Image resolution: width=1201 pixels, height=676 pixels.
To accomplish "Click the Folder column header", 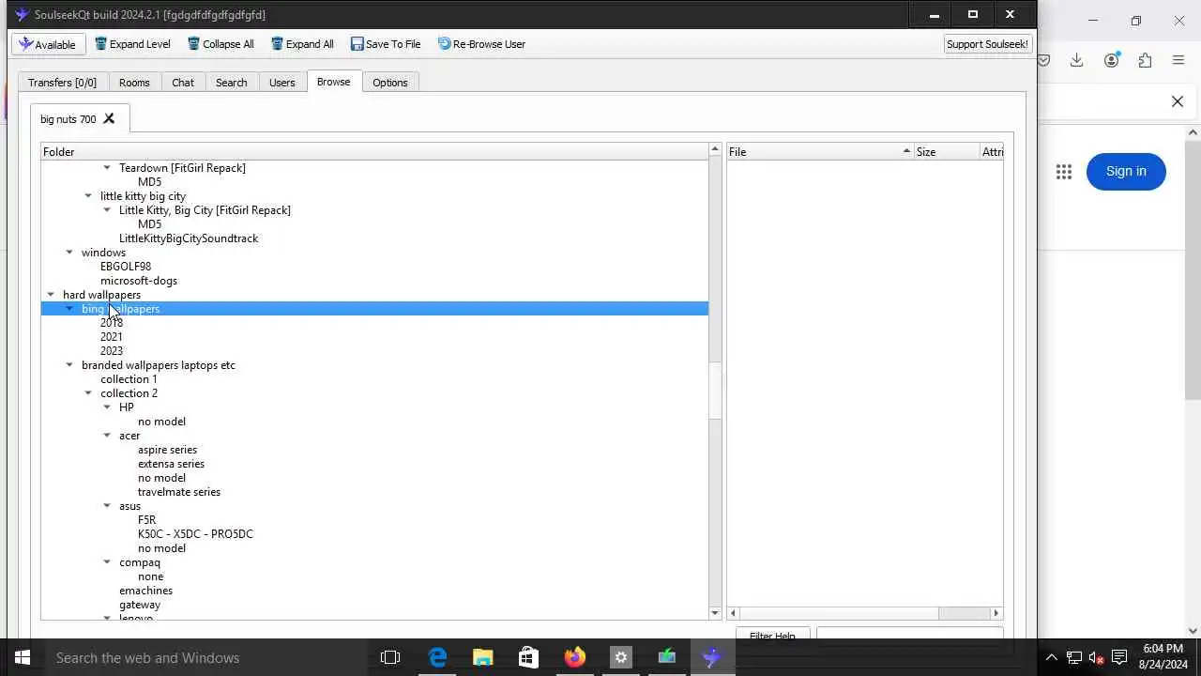I will click(x=374, y=152).
